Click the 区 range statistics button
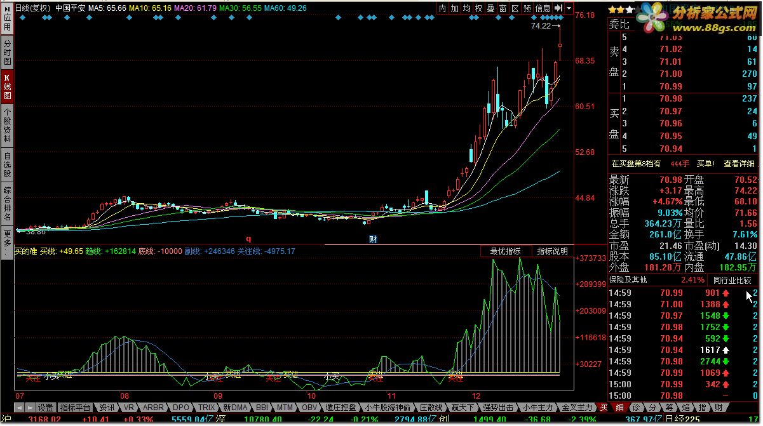The width and height of the screenshot is (763, 426). click(515, 8)
